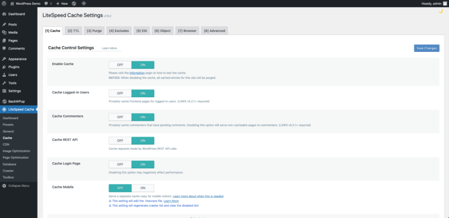Open the [5] ESI tab
Image resolution: width=449 pixels, height=218 pixels.
[x=142, y=31]
